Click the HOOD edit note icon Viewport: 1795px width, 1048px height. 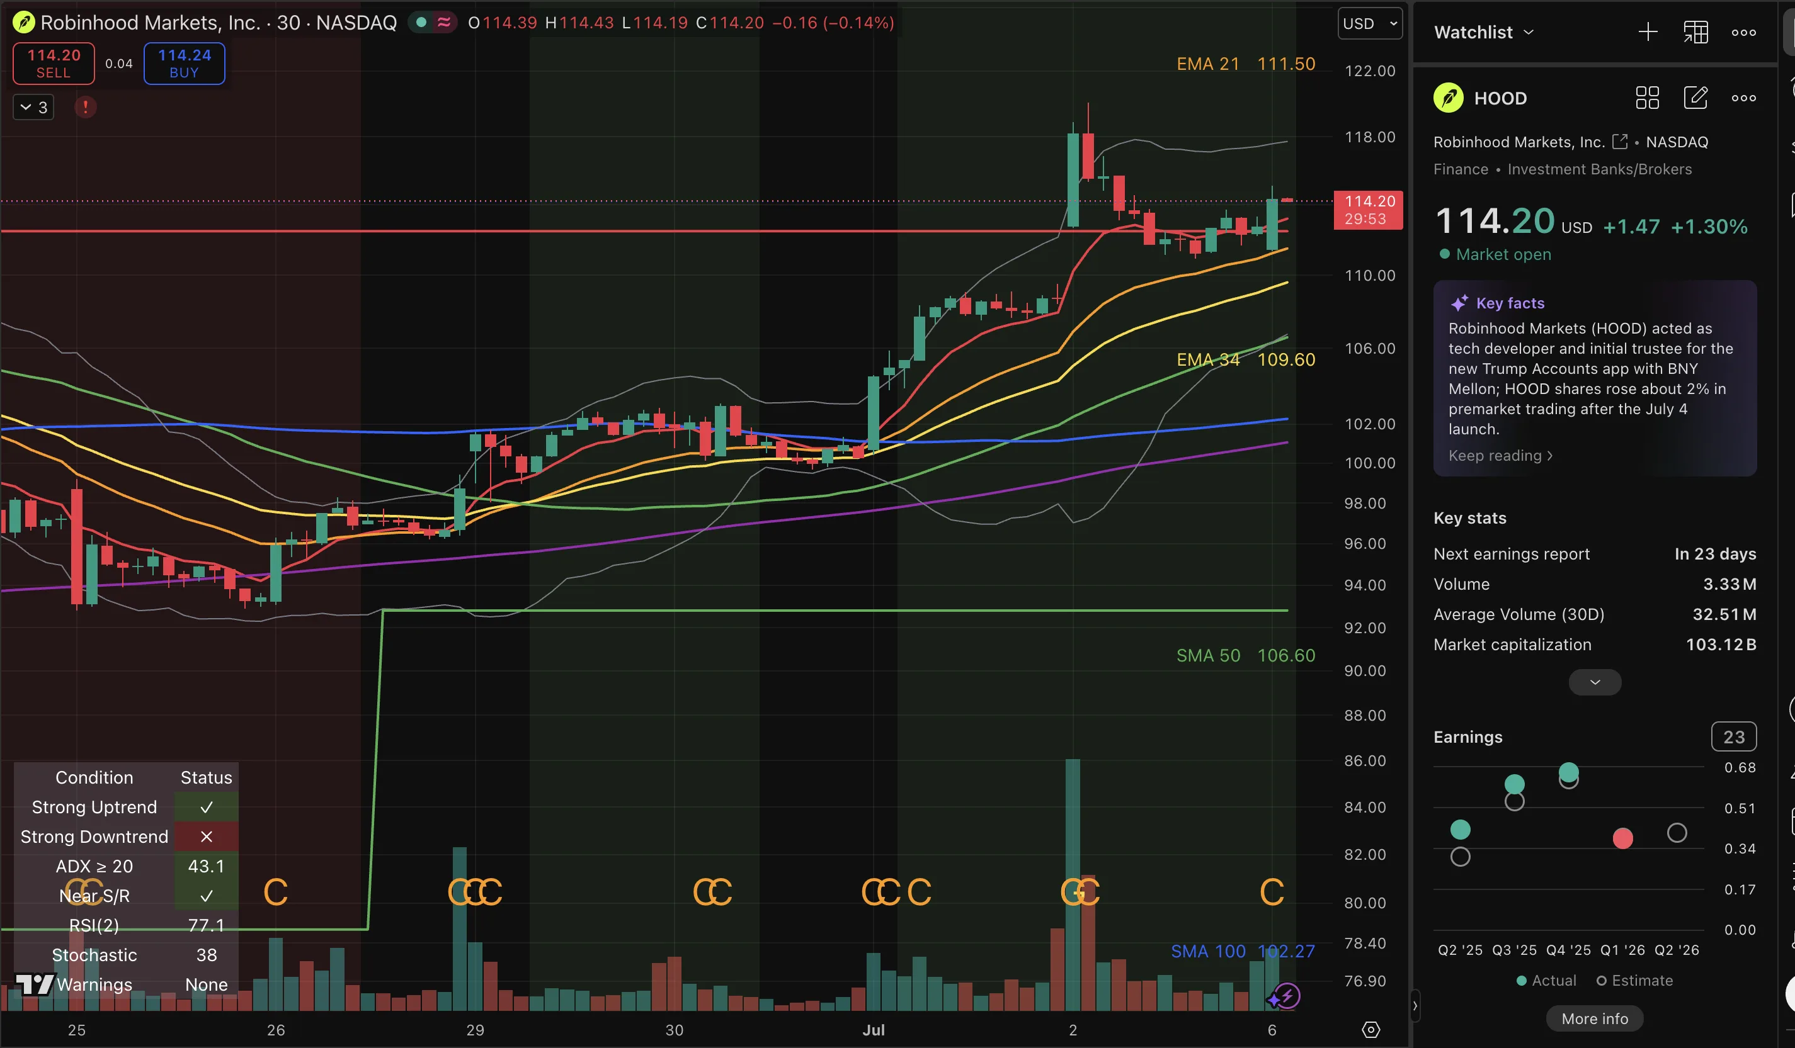click(x=1695, y=98)
